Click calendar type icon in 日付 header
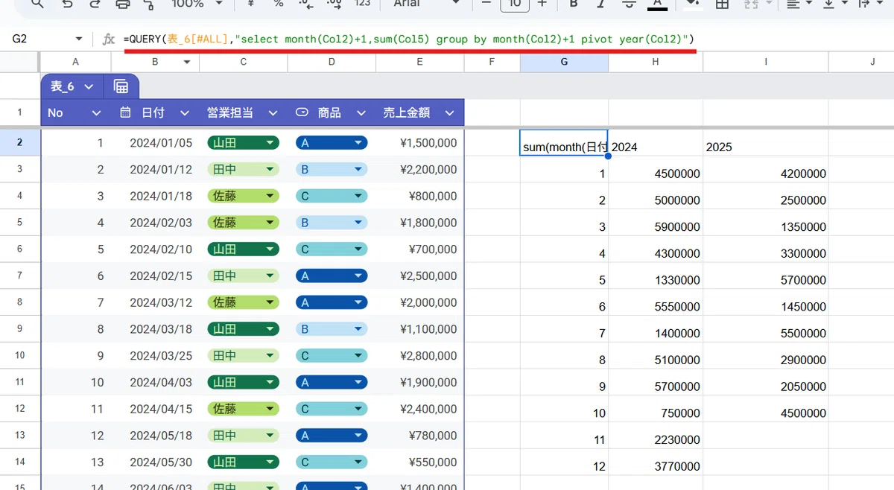 [125, 112]
